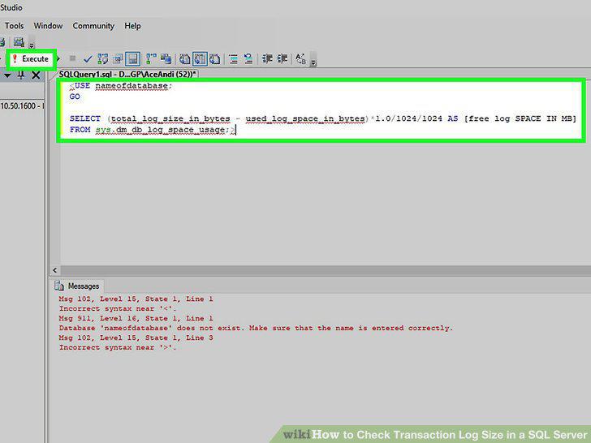Screen dimensions: 591x443
Task: Open the Help menu
Action: 132,26
